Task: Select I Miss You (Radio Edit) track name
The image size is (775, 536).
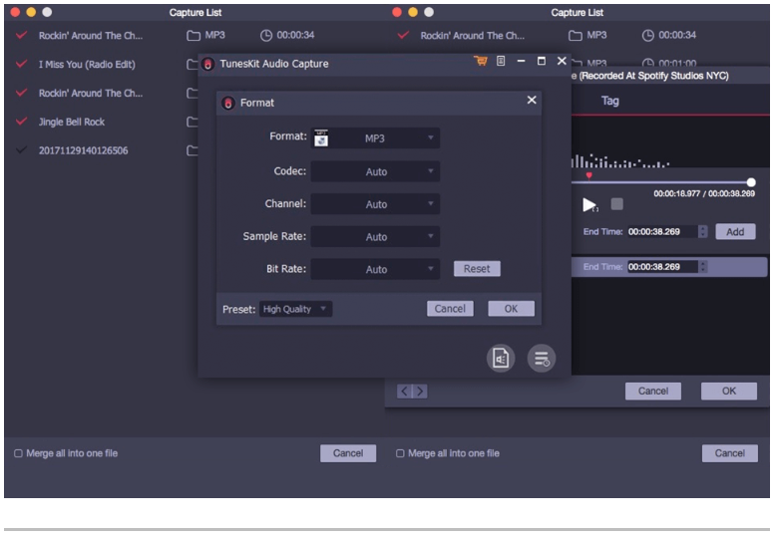Action: 87,64
